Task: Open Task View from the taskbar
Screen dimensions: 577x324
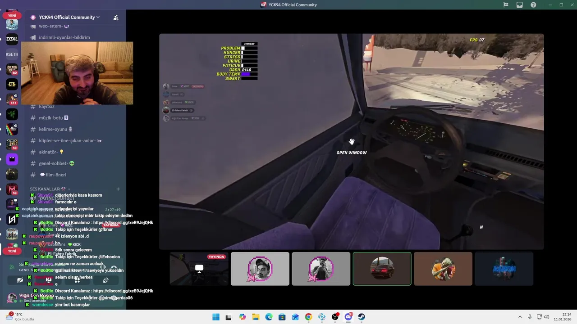Action: [229, 317]
